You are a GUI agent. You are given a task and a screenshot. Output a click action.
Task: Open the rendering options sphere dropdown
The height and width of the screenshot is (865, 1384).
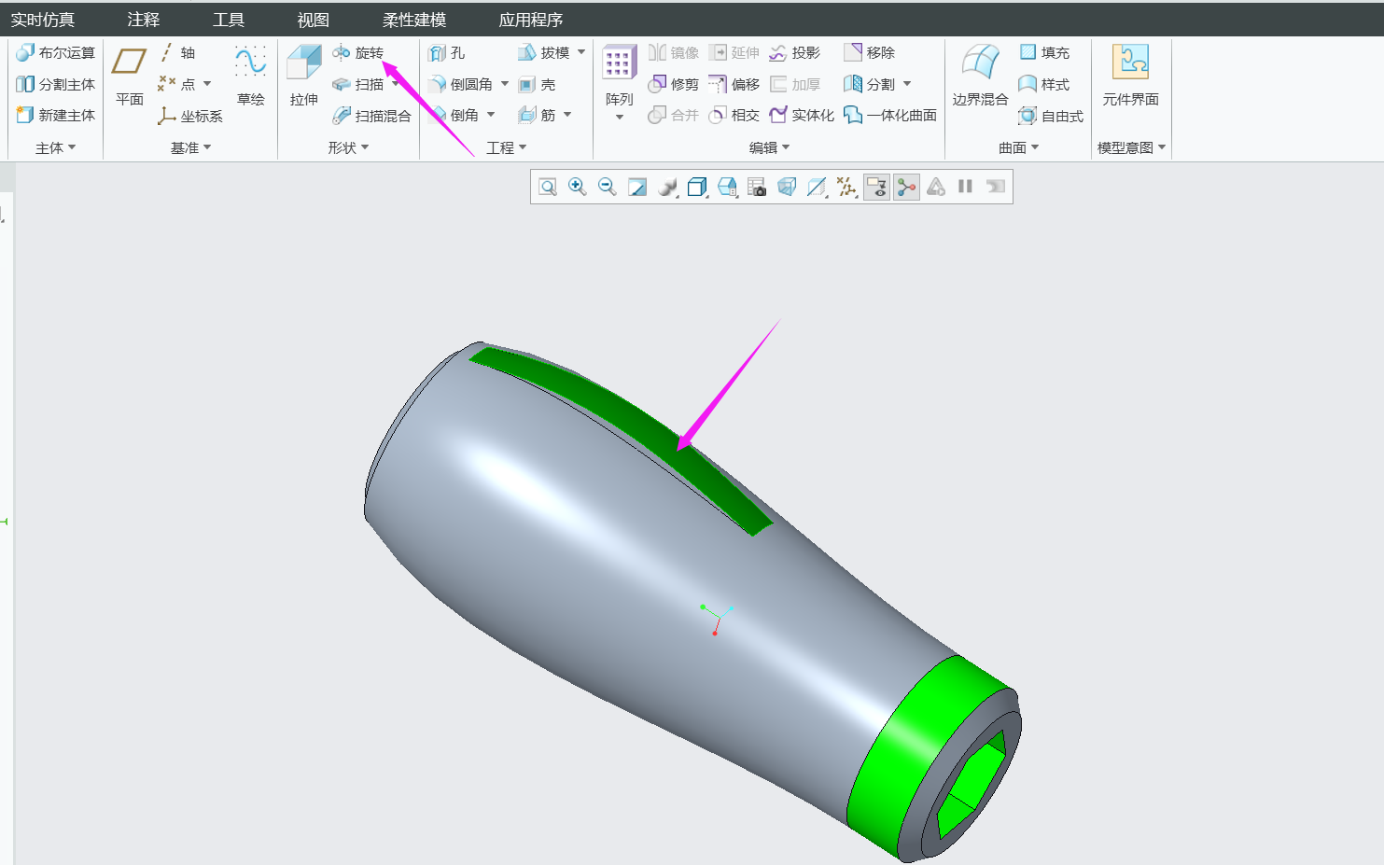point(667,187)
